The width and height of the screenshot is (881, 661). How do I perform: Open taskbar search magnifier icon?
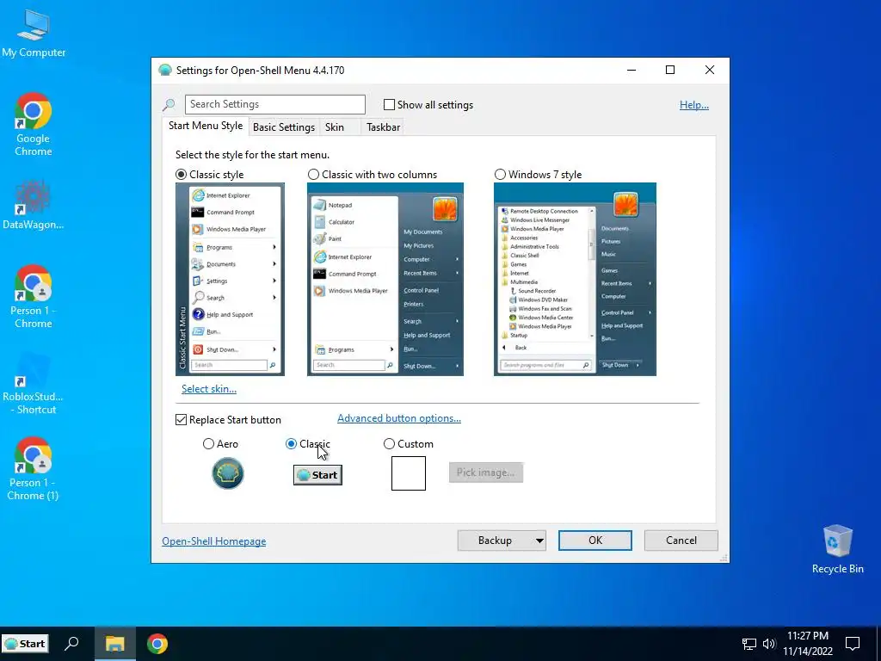[x=71, y=644]
